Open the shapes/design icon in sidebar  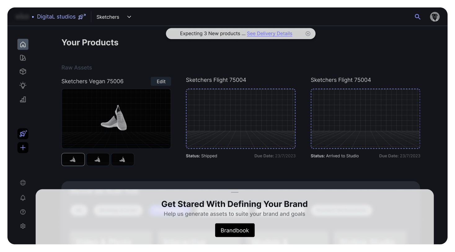tap(23, 58)
